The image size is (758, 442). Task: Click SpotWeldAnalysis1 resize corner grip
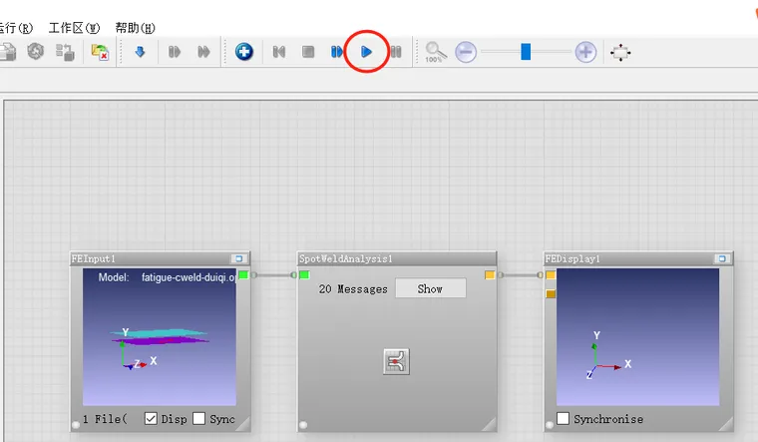pyautogui.click(x=490, y=424)
